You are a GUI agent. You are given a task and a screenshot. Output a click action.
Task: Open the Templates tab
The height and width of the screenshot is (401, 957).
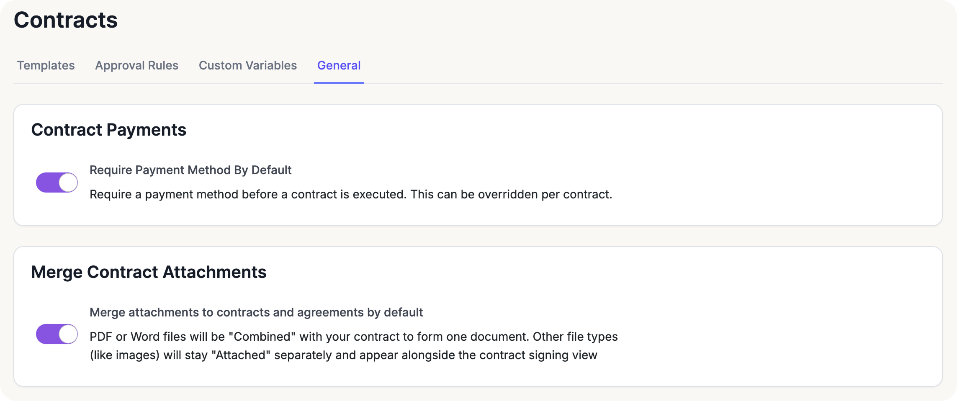46,65
